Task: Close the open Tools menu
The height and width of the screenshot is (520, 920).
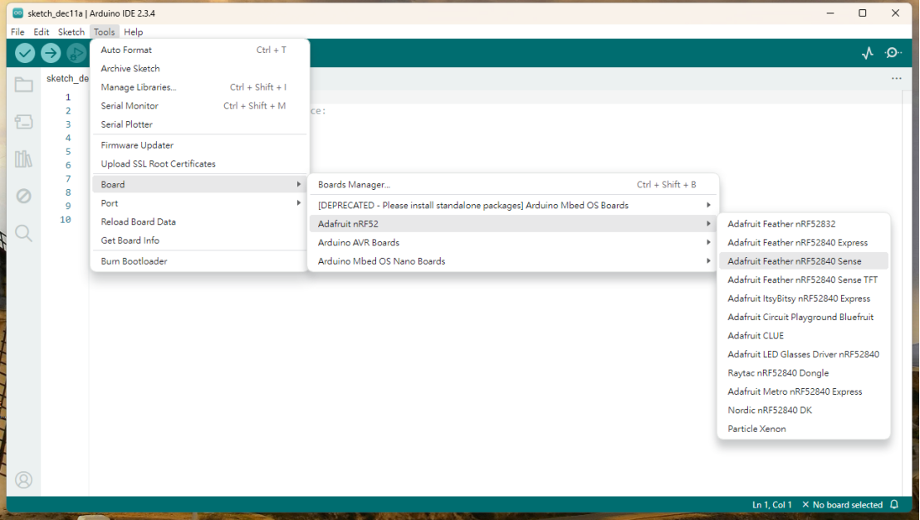Action: pyautogui.click(x=105, y=32)
